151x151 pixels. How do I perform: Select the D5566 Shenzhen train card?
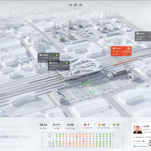click(143, 36)
